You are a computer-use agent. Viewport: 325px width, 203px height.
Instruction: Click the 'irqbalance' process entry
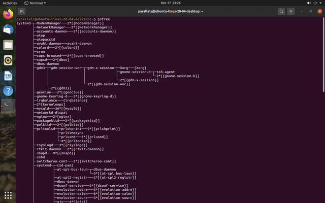point(47,100)
